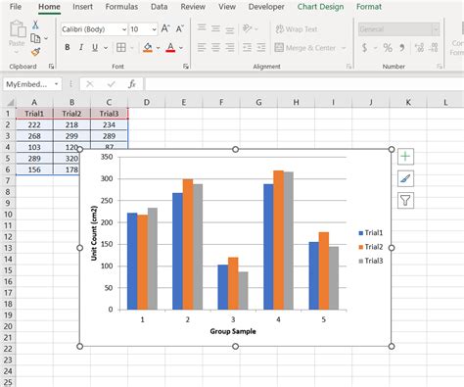The width and height of the screenshot is (464, 387).
Task: Open Font dialog launcher
Action: click(186, 67)
